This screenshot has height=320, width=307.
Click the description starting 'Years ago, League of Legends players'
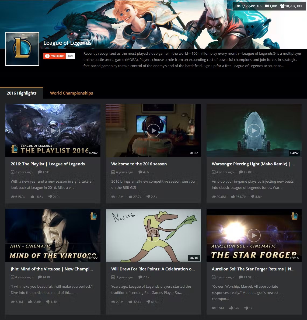151,289
